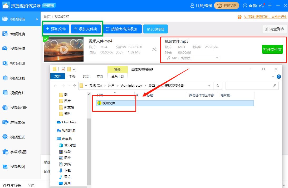The height and width of the screenshot is (188, 288).
Task: Switch to the 播放 tab in Explorer
Action: pyautogui.click(x=118, y=69)
